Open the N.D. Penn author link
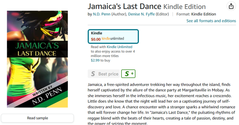The height and width of the screenshot is (125, 239). pos(101,14)
